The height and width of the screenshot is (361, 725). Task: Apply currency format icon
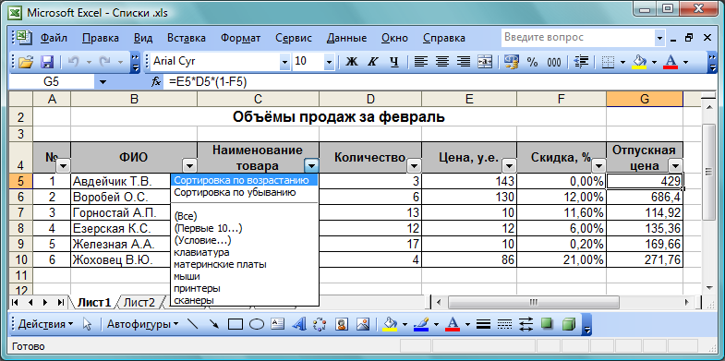point(512,62)
